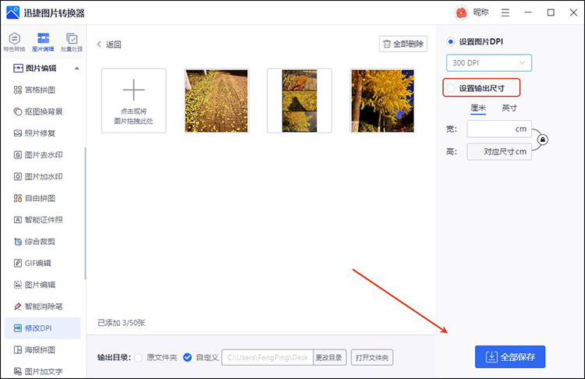Select the 设置图片DPI radio option
The image size is (585, 379).
point(450,41)
